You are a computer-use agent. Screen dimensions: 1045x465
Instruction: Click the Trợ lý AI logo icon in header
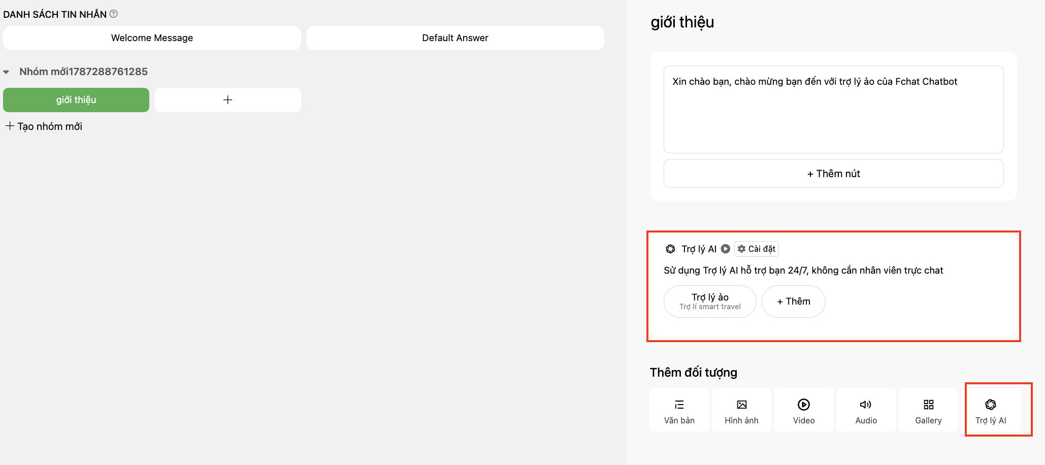point(671,249)
